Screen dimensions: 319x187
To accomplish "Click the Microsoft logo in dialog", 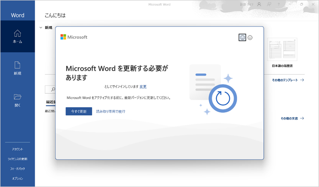I will (74, 37).
